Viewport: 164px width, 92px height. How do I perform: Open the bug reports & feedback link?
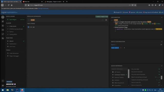coord(151,12)
